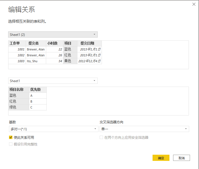Click the 绿色 cell in second table

pos(13,107)
